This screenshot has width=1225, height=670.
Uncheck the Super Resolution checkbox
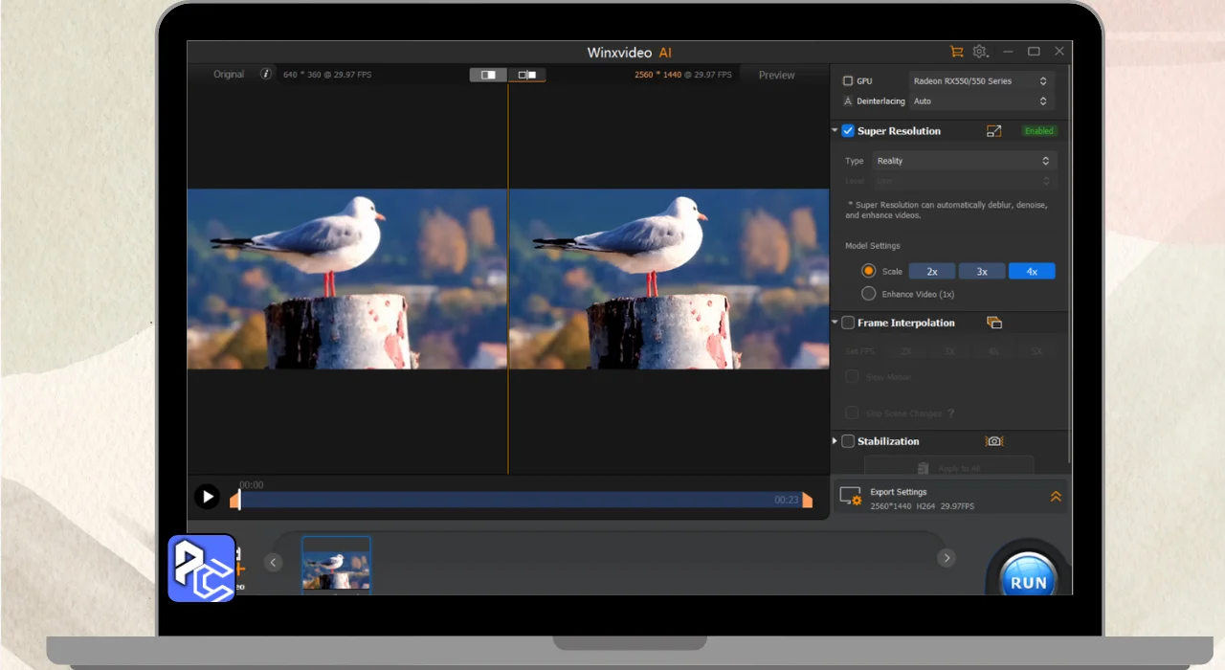[x=848, y=131]
